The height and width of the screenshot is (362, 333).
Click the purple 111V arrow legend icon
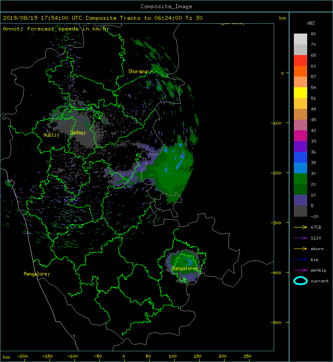(300, 238)
